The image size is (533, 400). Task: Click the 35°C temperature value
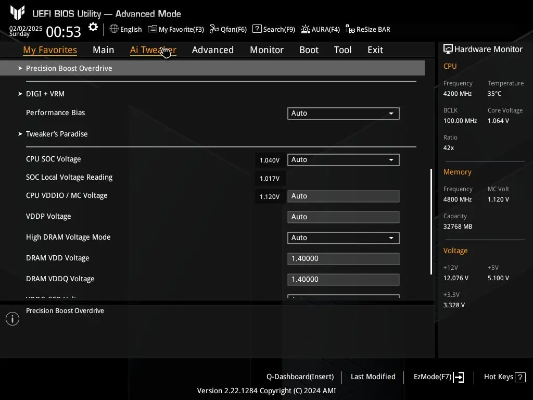(x=494, y=94)
